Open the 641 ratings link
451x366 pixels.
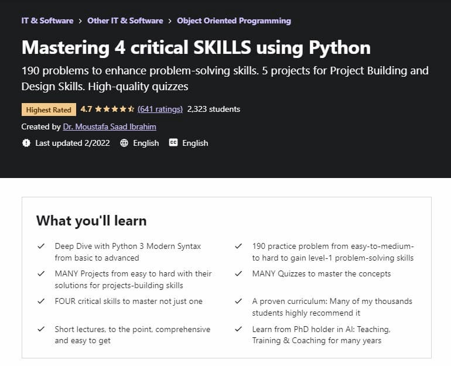tap(160, 110)
